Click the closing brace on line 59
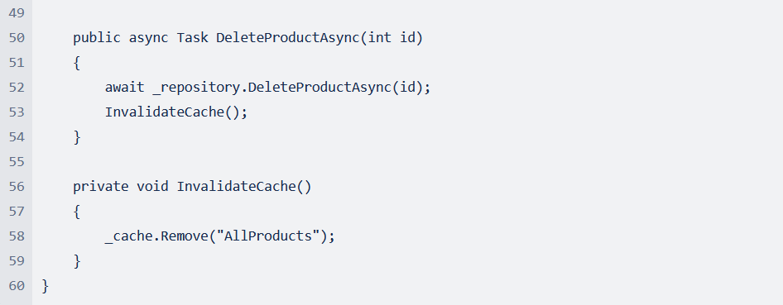Image resolution: width=783 pixels, height=305 pixels. [76, 260]
